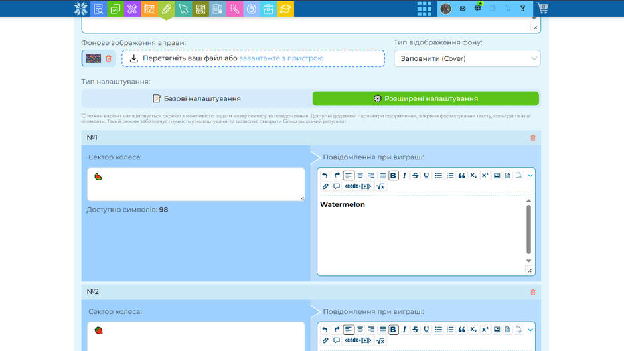
Task: Remove the uploaded background image thumbnail
Action: click(x=108, y=58)
